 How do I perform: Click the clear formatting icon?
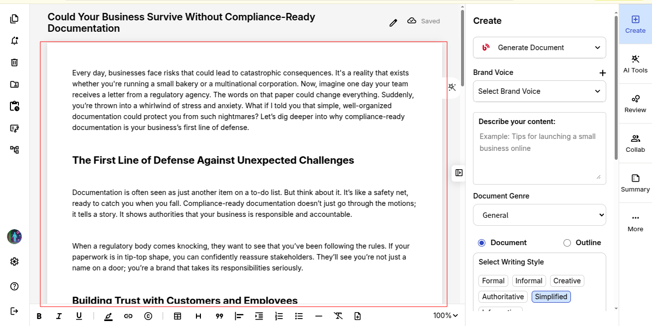pos(338,316)
